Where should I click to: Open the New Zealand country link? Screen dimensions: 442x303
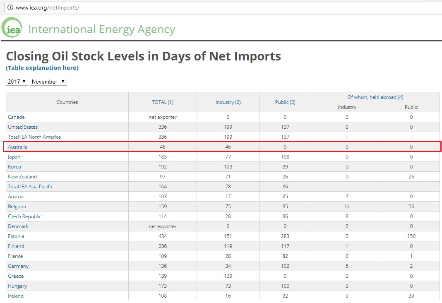[x=22, y=177]
